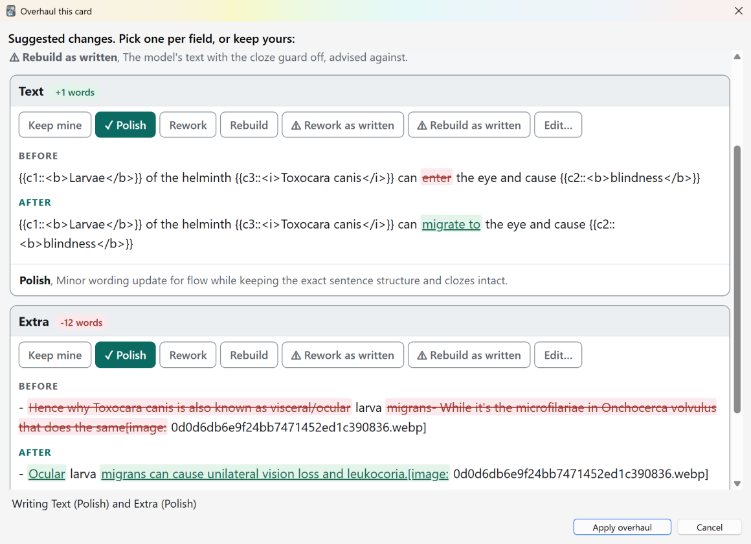Image resolution: width=751 pixels, height=544 pixels.
Task: Click the warning icon beside top 'Rebuild as written' note
Action: coord(14,58)
